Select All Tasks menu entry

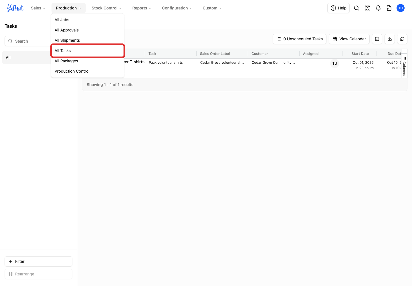88,51
